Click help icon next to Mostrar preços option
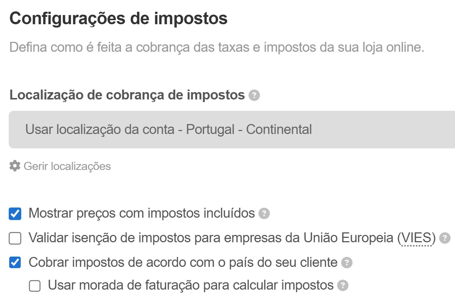 coord(264,213)
